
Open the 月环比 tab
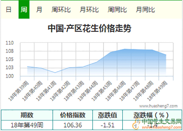pos(89,9)
